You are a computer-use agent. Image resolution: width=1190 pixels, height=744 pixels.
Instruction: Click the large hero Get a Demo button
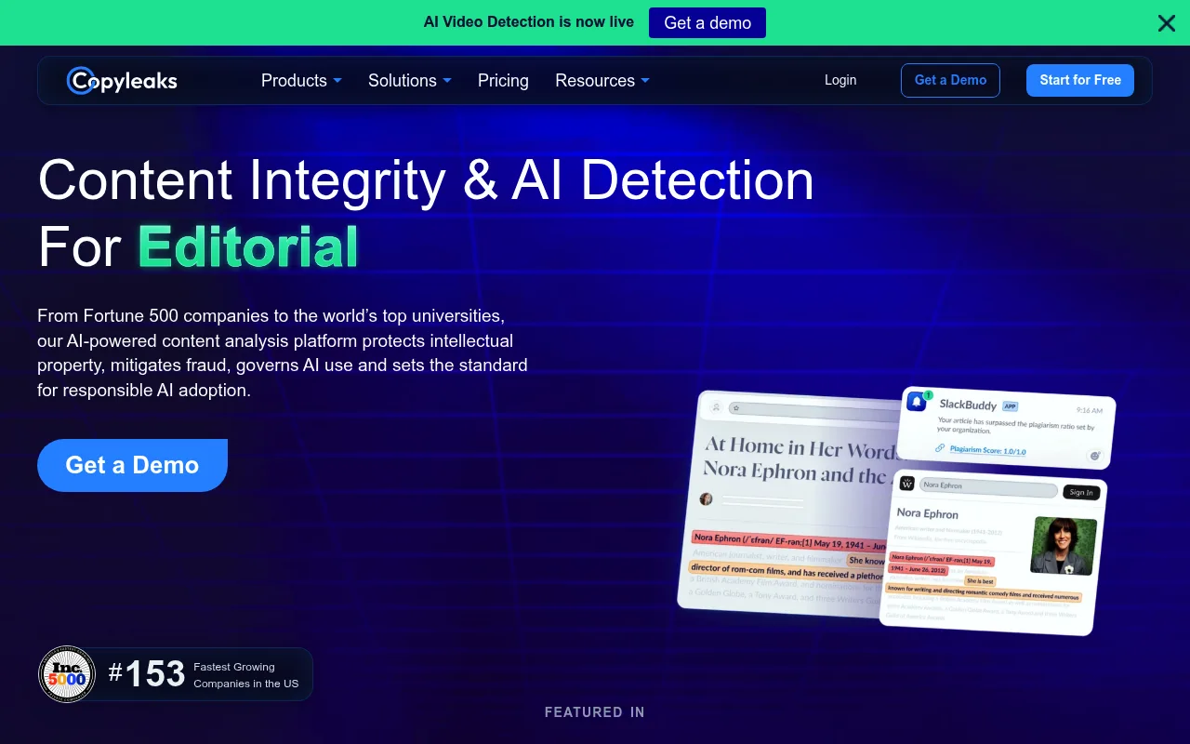point(132,465)
